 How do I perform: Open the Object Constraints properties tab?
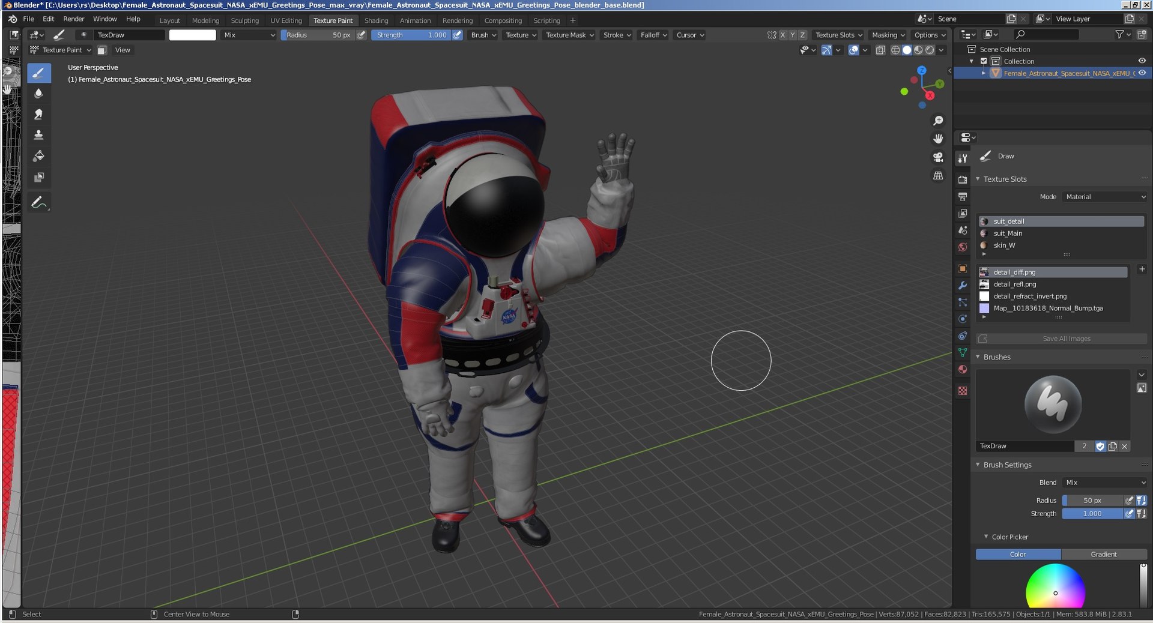coord(963,336)
